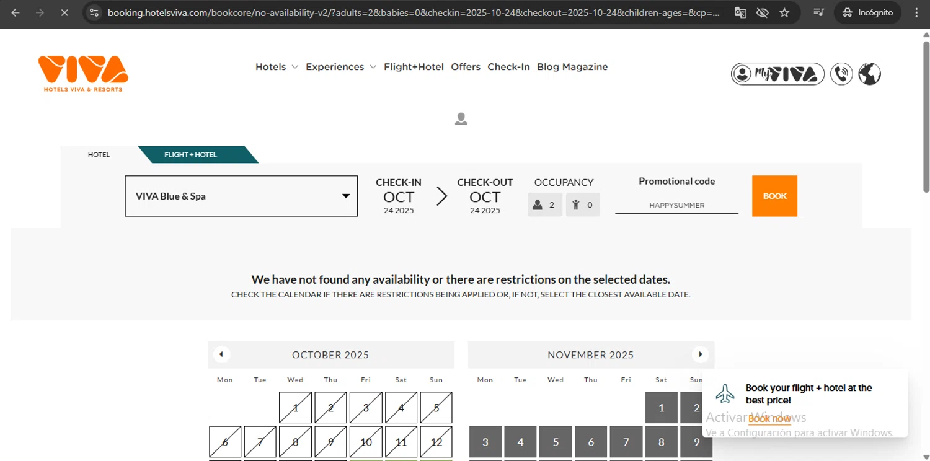
Task: Select November 3 in calendar
Action: coord(485,442)
